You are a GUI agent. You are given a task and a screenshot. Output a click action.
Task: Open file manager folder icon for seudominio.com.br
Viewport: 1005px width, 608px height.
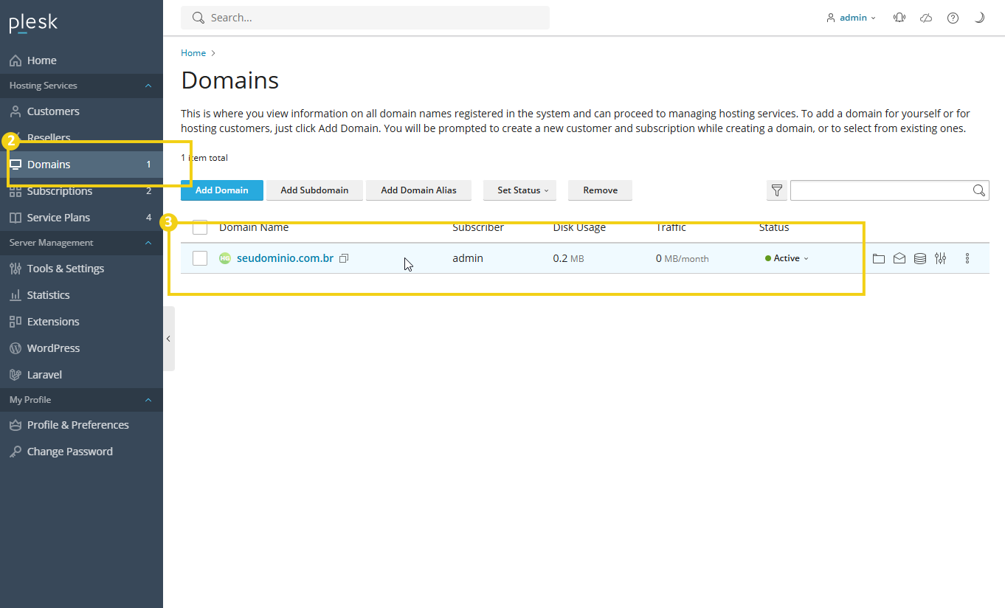tap(878, 258)
